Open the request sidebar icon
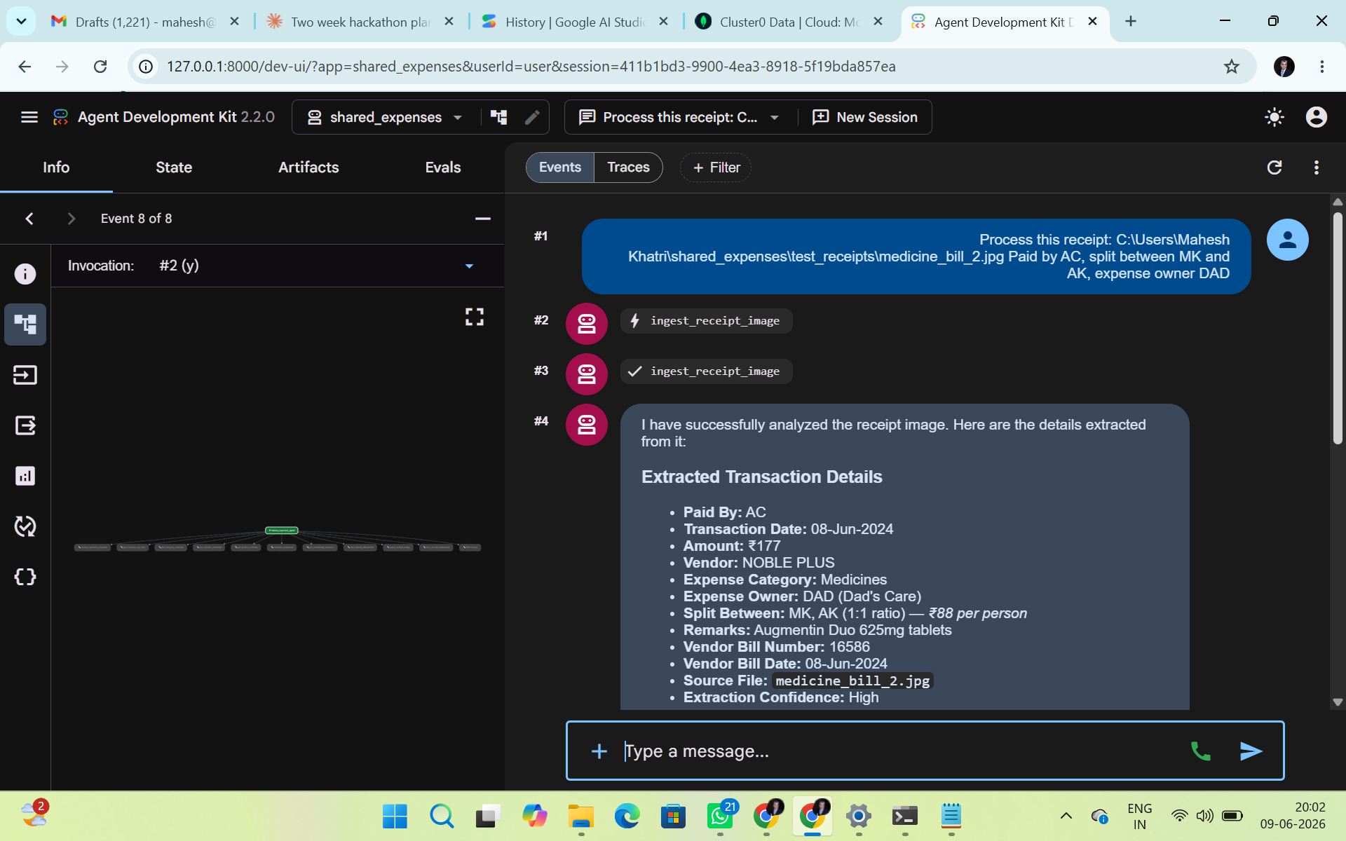Viewport: 1346px width, 841px height. (25, 375)
